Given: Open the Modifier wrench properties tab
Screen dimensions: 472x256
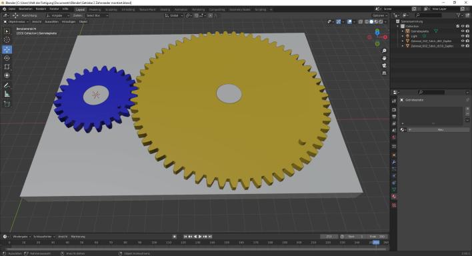Looking at the screenshot, I should click(x=394, y=162).
